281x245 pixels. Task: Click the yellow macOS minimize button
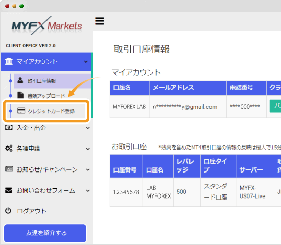[x=14, y=6]
